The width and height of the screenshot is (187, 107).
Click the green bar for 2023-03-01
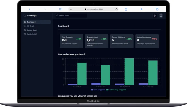[x=129, y=71]
